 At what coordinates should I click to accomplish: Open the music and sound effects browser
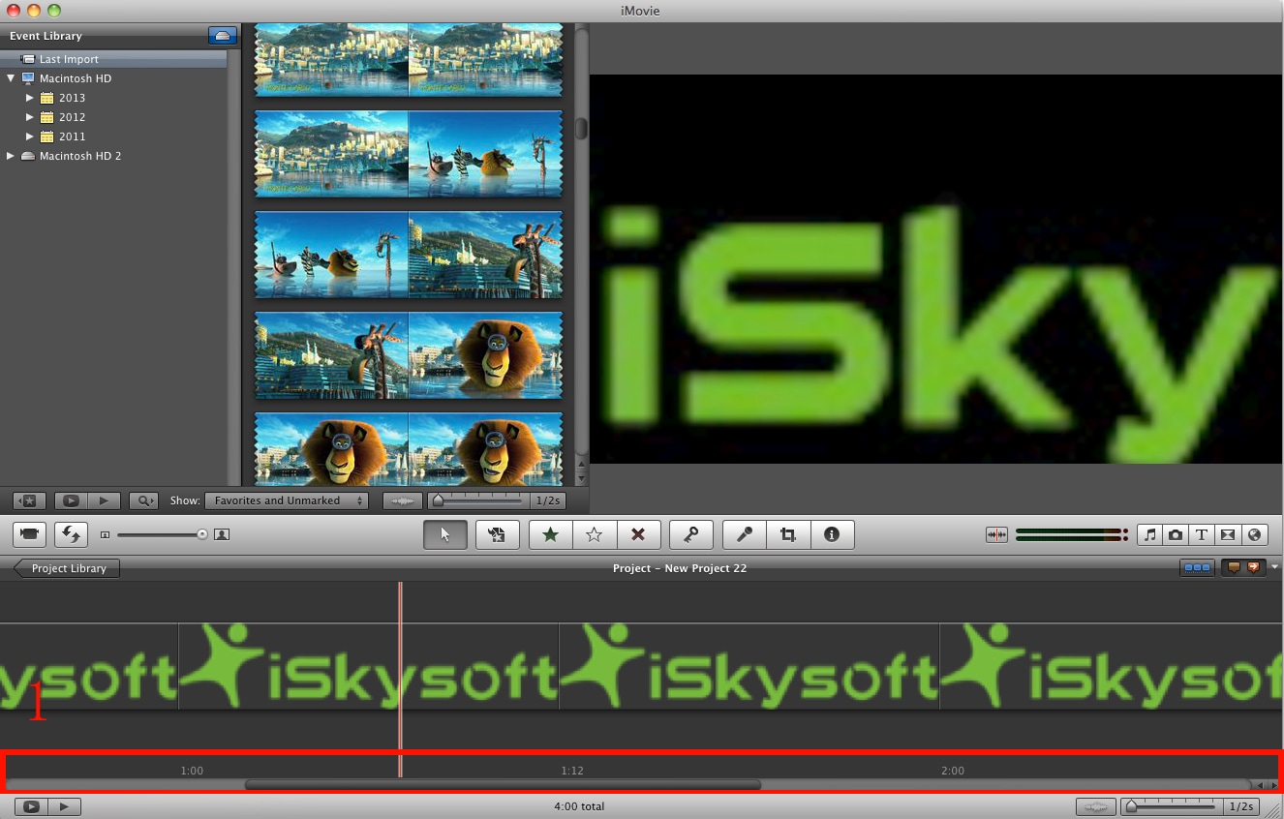pos(1149,534)
